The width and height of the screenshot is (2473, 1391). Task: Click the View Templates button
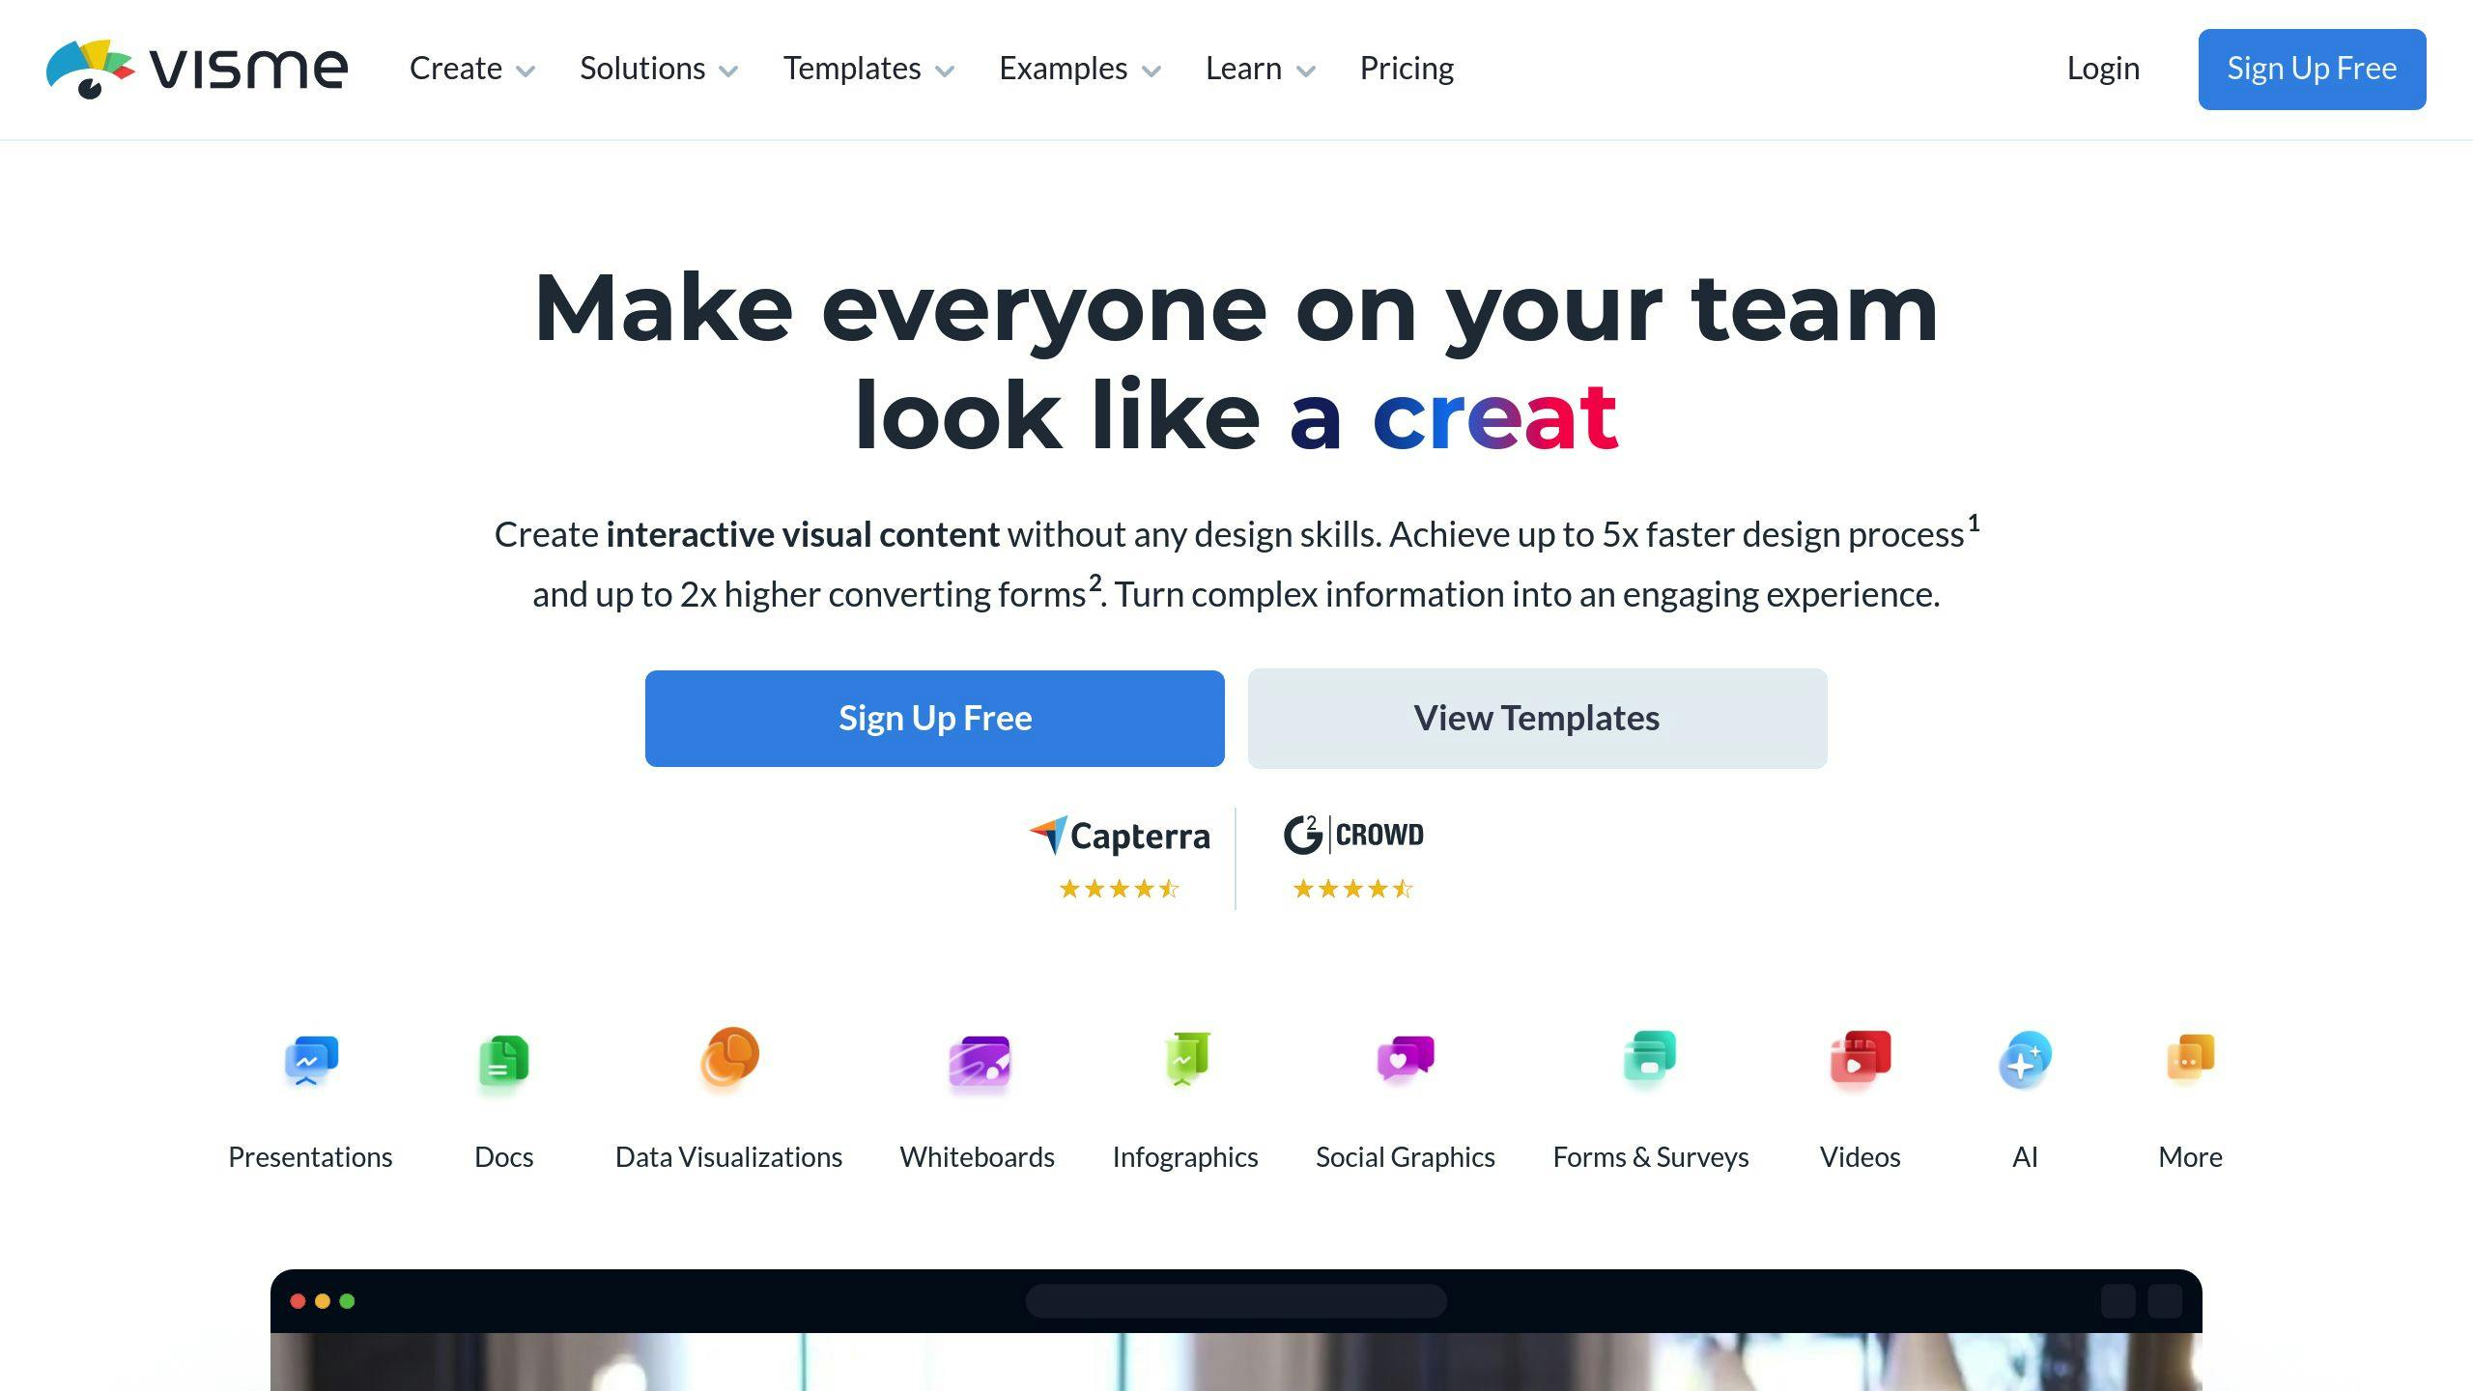tap(1537, 719)
